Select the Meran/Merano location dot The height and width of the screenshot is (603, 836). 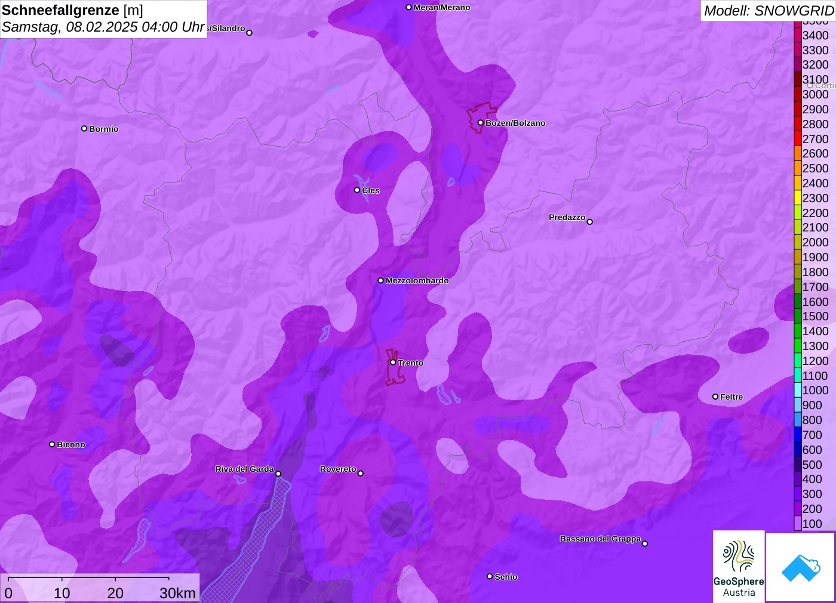pos(408,7)
